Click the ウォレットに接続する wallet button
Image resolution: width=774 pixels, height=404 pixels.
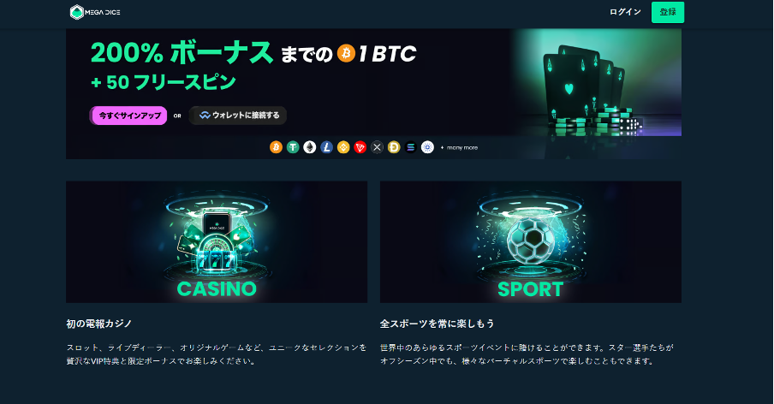point(238,116)
